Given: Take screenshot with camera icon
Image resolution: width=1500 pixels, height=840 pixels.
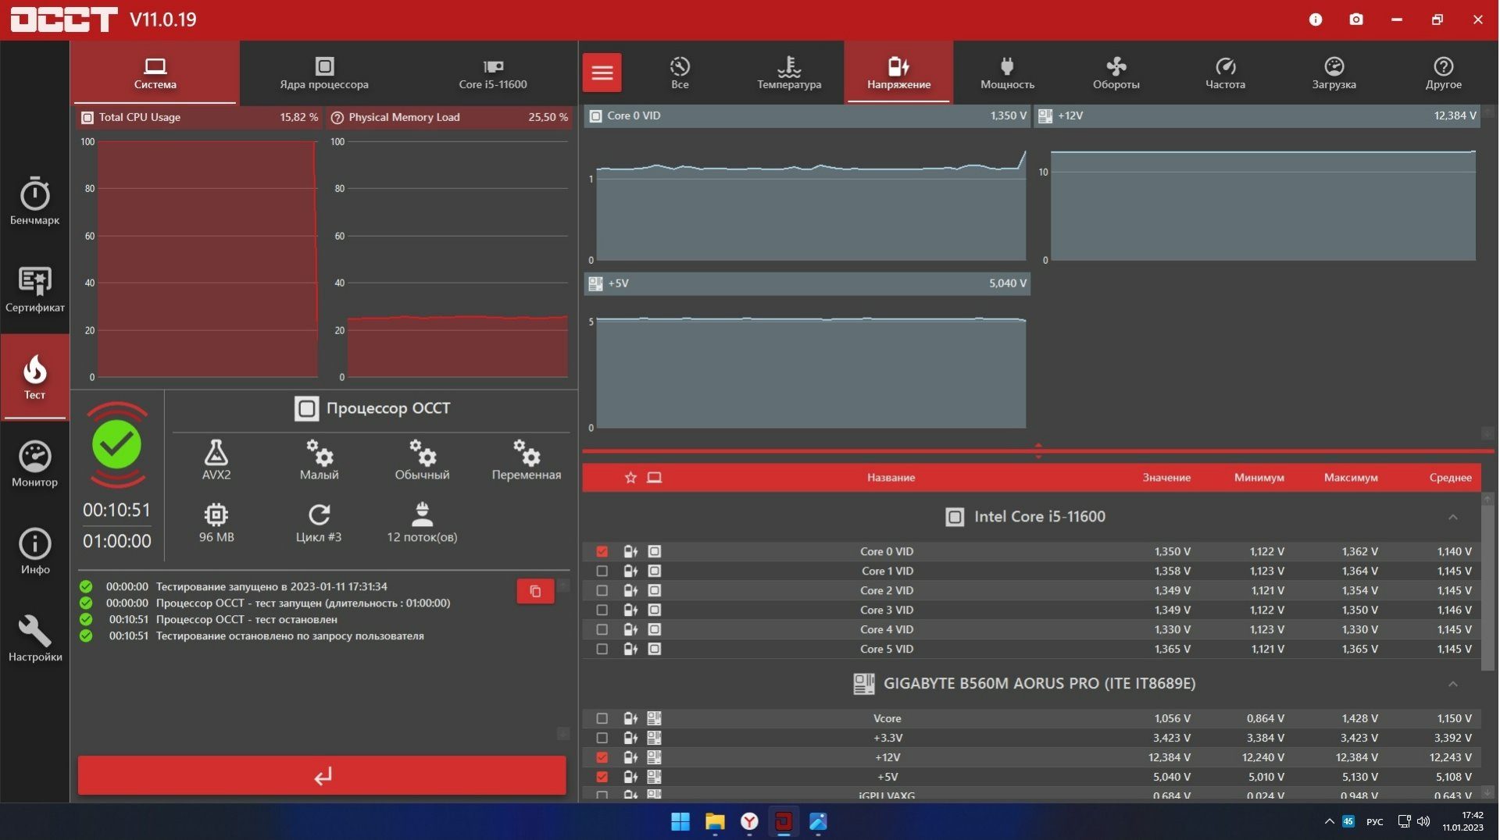Looking at the screenshot, I should 1356,20.
